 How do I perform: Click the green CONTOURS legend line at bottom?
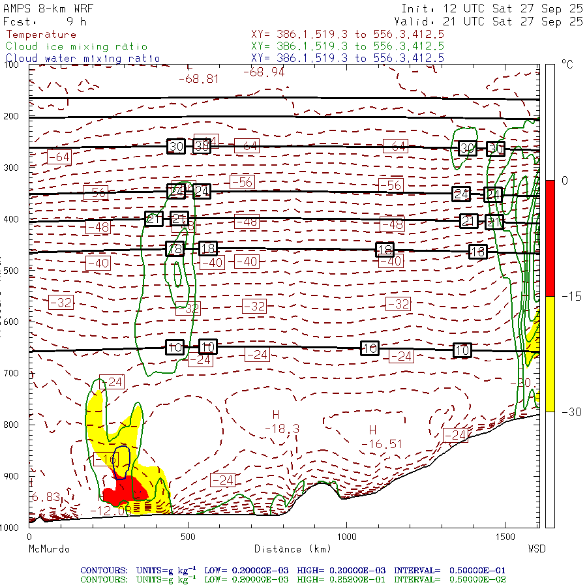coord(293,580)
